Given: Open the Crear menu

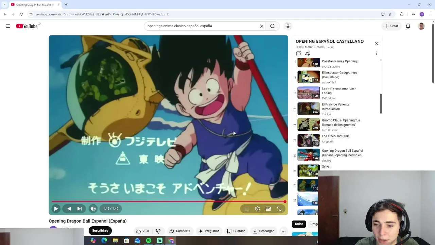Looking at the screenshot, I should coord(391,26).
